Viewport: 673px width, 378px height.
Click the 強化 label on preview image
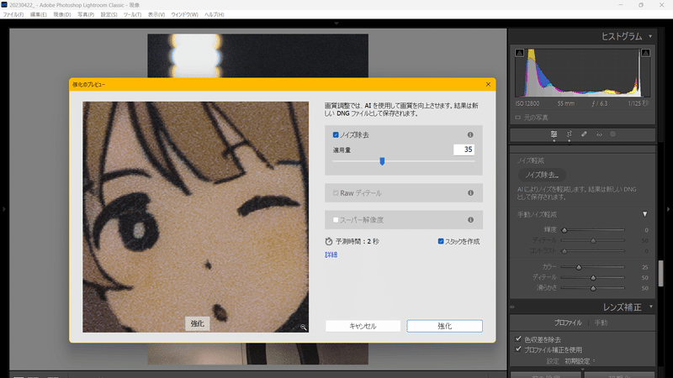pyautogui.click(x=198, y=323)
